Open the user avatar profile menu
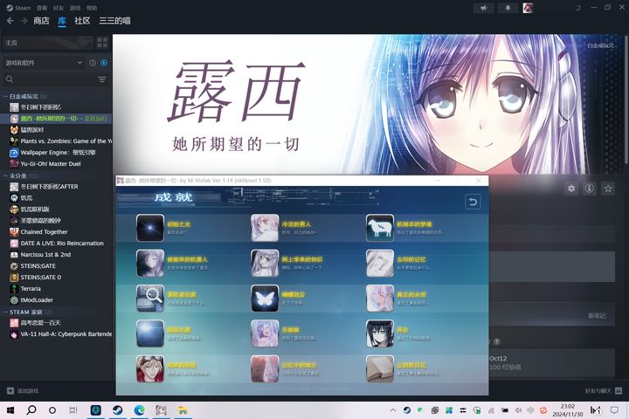This screenshot has width=629, height=419. tap(528, 8)
